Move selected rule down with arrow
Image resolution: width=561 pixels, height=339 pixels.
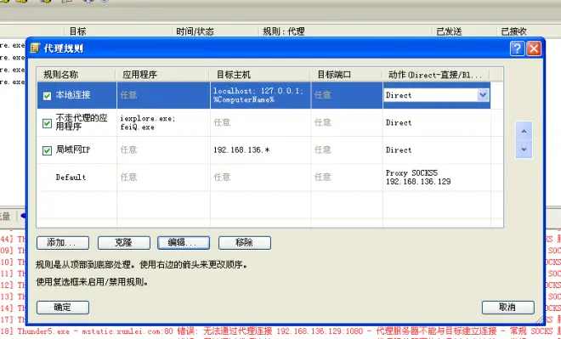[524, 150]
